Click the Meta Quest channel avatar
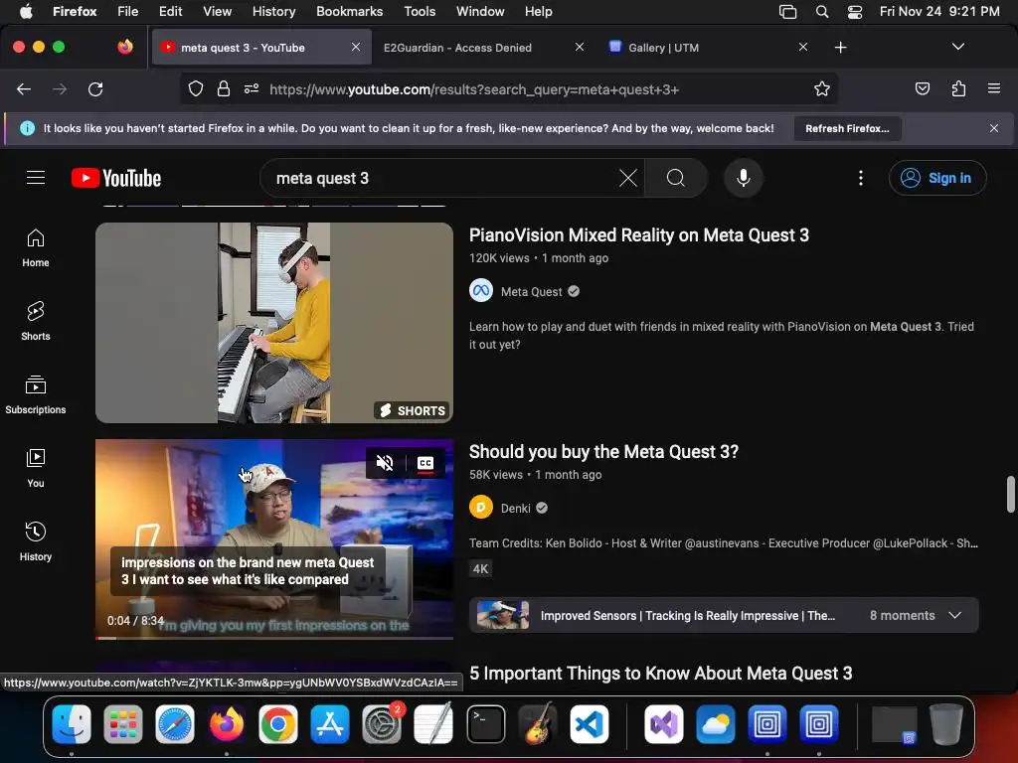The width and height of the screenshot is (1018, 763). point(481,291)
